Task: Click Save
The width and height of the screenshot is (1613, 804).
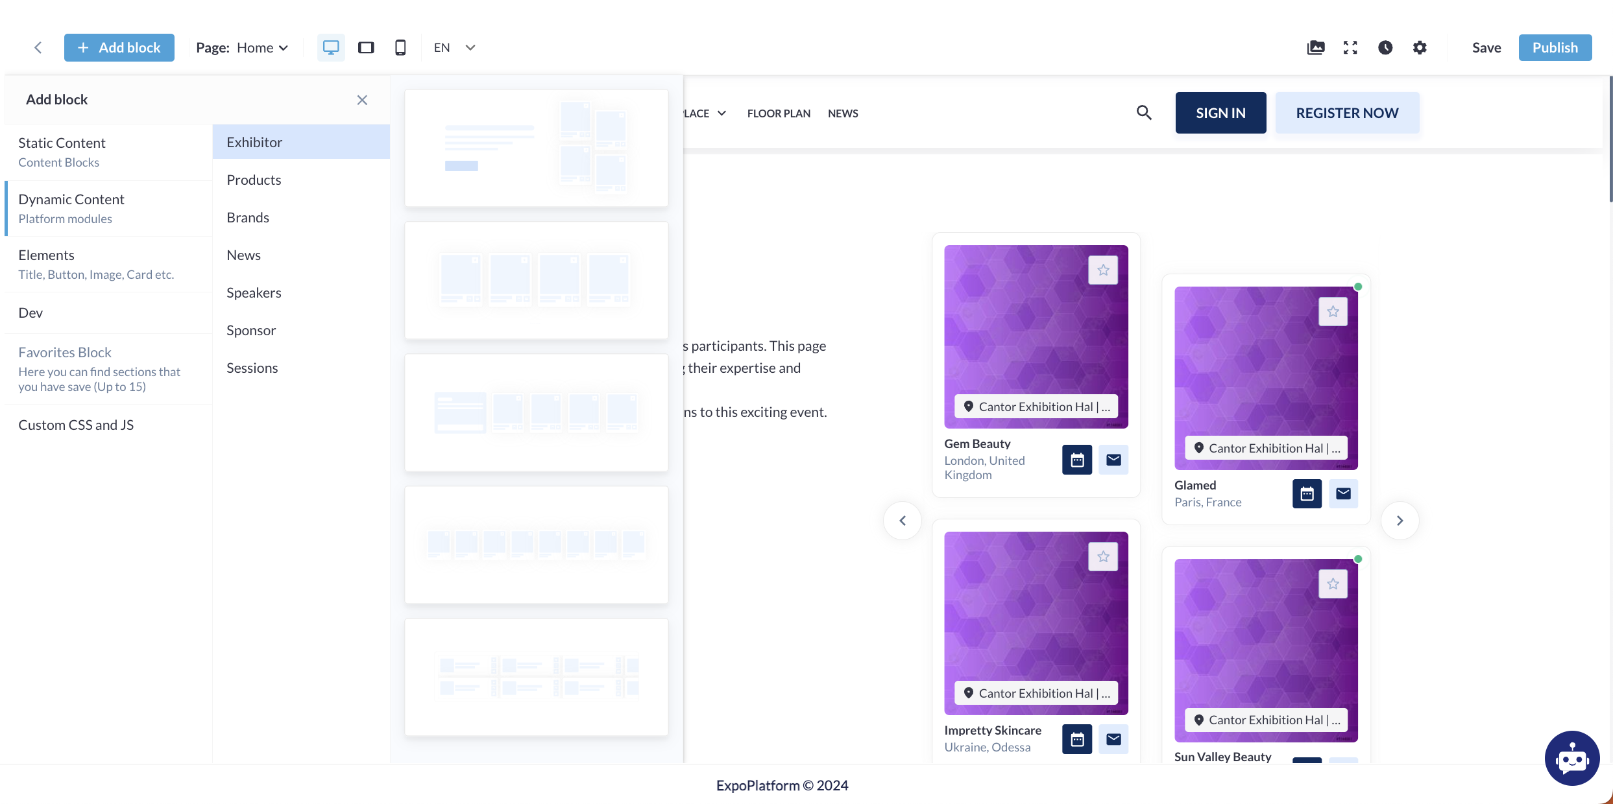Action: pos(1486,47)
